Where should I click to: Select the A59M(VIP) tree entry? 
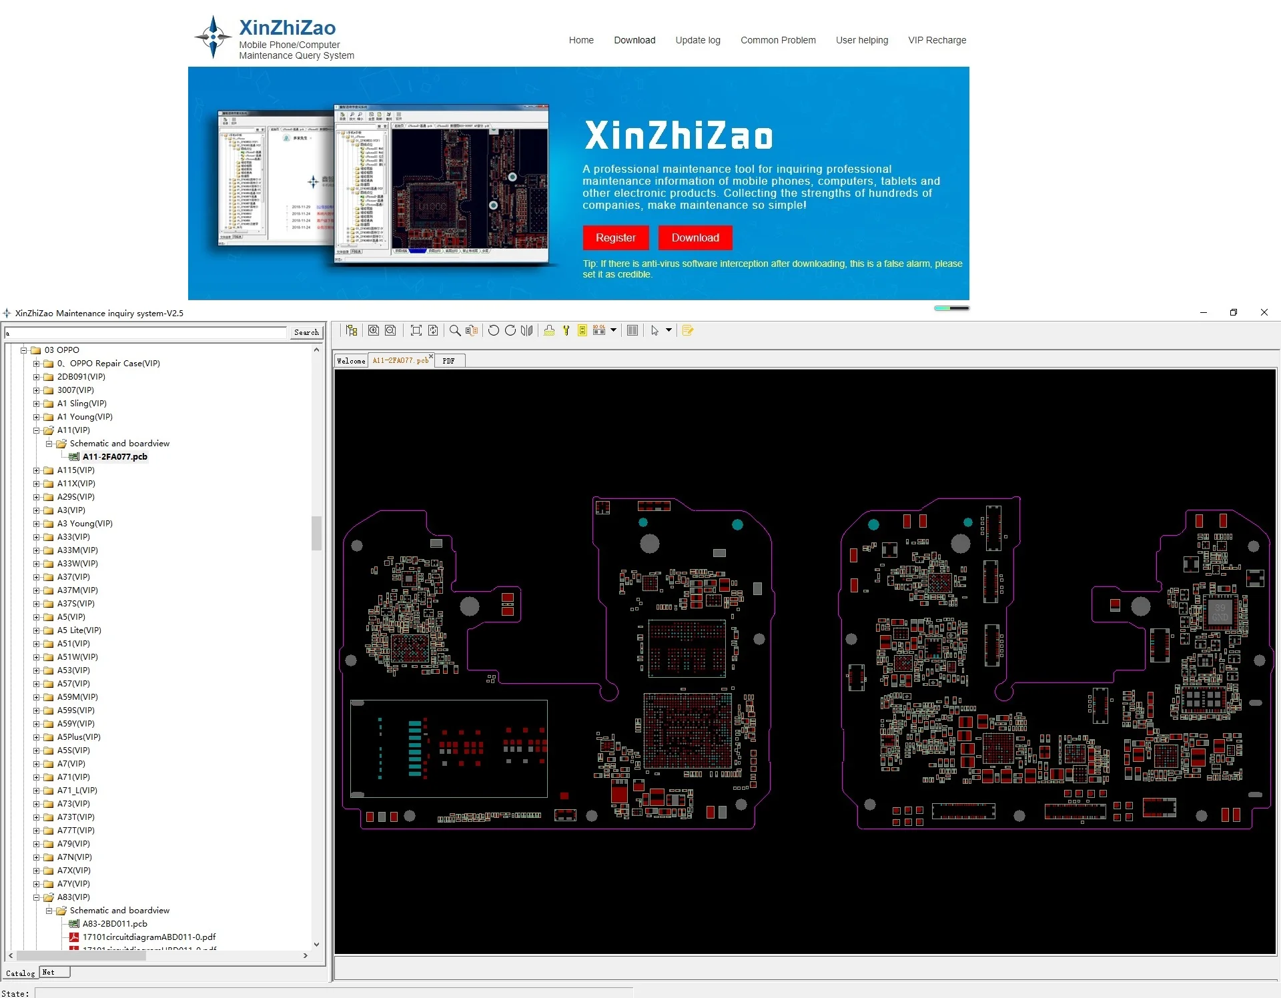77,696
